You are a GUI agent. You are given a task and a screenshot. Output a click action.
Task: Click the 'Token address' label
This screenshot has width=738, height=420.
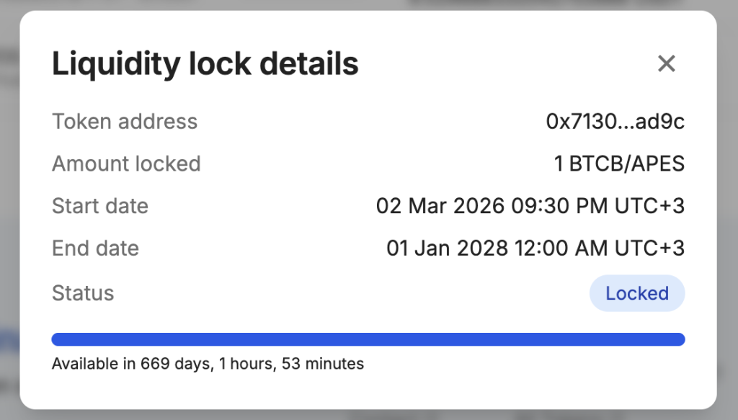pos(125,122)
